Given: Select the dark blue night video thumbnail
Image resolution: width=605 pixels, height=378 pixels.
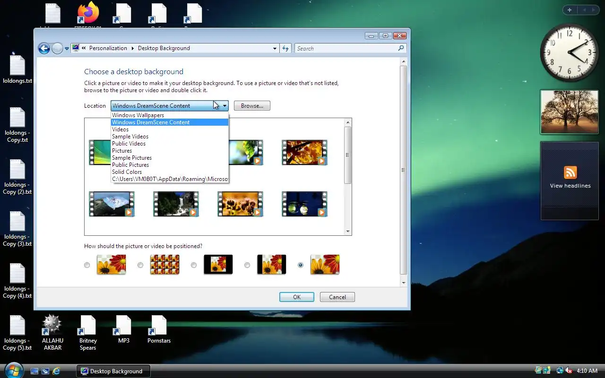Looking at the screenshot, I should (x=304, y=204).
